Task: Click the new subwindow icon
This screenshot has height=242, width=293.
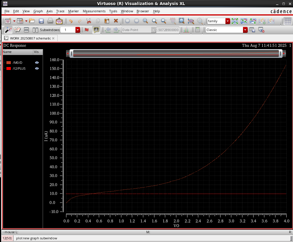Action: coord(20,21)
